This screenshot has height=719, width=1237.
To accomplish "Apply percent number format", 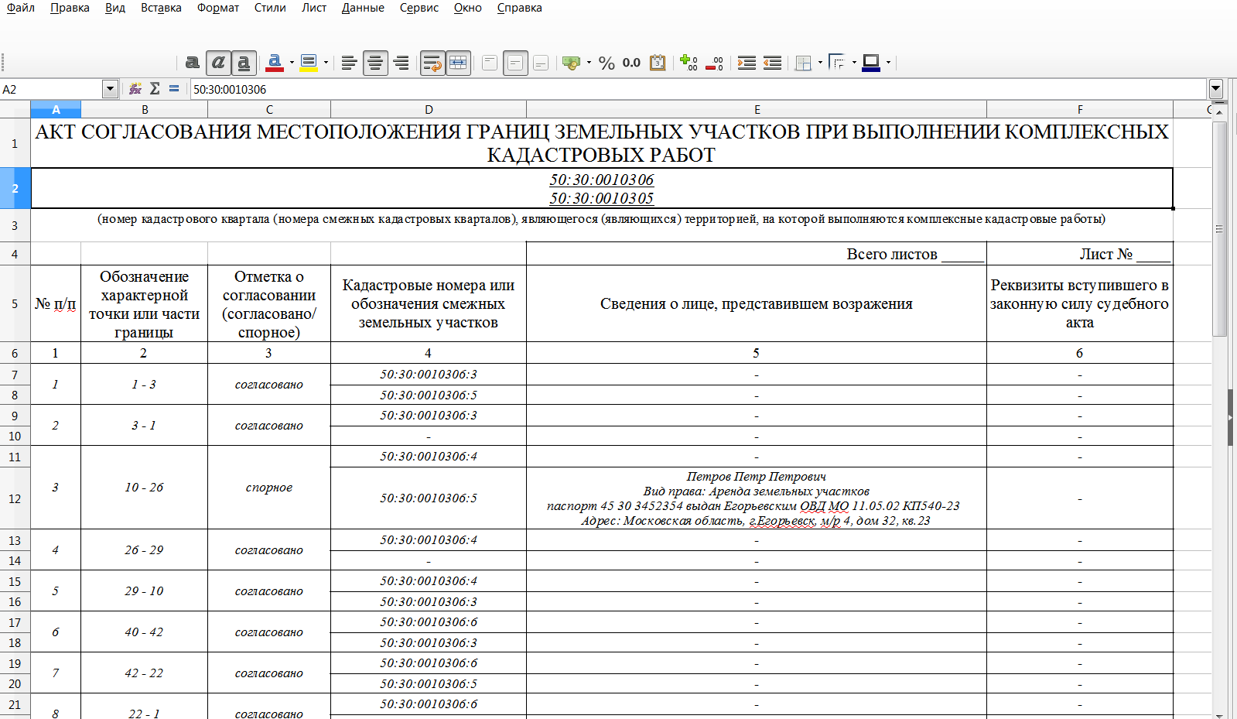I will pos(607,63).
